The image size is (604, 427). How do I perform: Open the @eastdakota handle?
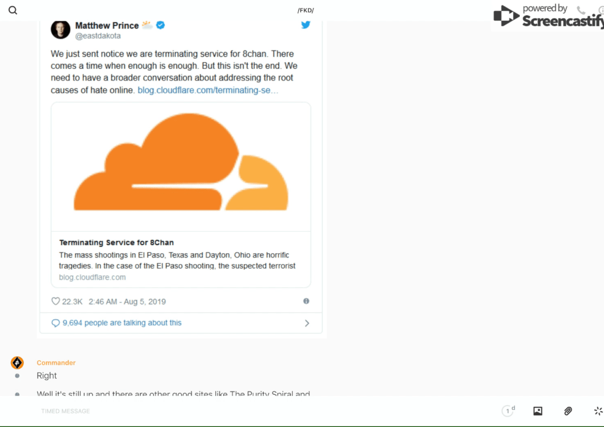pyautogui.click(x=98, y=36)
